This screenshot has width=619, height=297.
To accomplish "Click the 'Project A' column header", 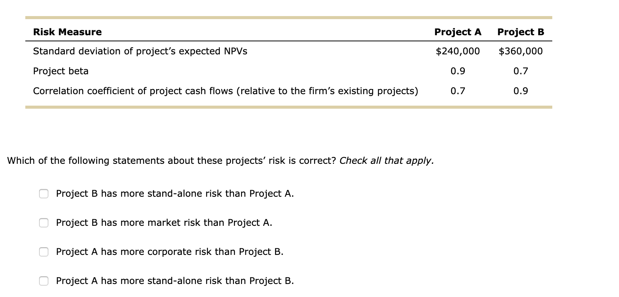I will [x=458, y=32].
